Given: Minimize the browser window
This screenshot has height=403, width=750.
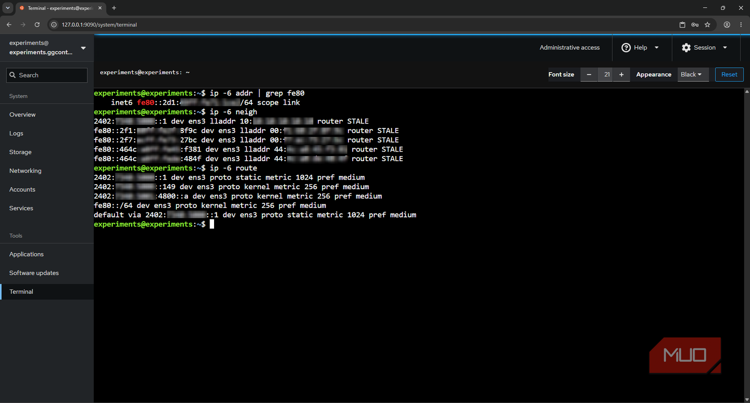Looking at the screenshot, I should (x=705, y=8).
